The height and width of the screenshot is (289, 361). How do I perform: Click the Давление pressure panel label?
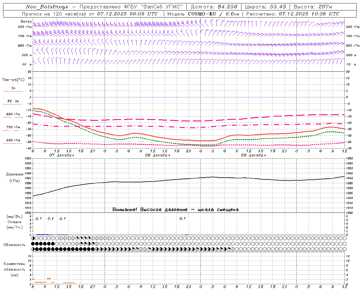(15, 174)
